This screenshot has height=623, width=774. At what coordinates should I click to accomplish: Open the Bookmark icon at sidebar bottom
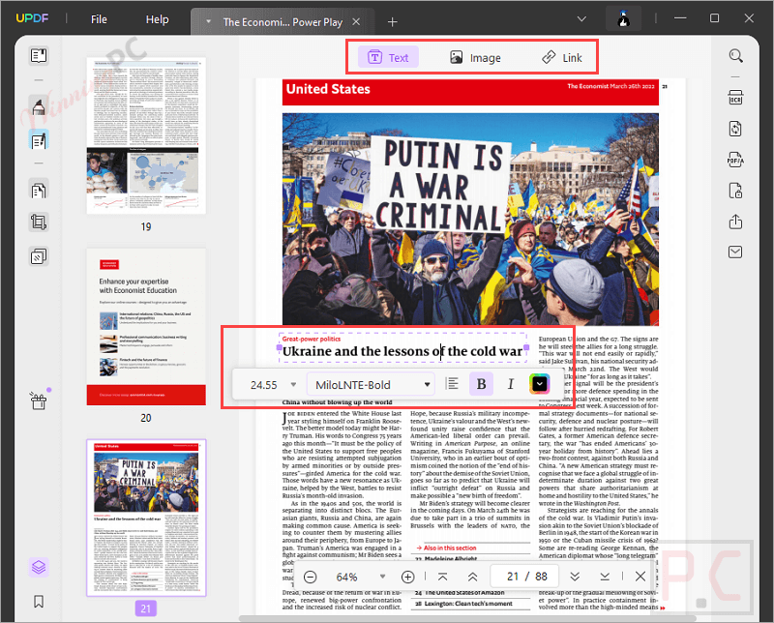coord(39,602)
